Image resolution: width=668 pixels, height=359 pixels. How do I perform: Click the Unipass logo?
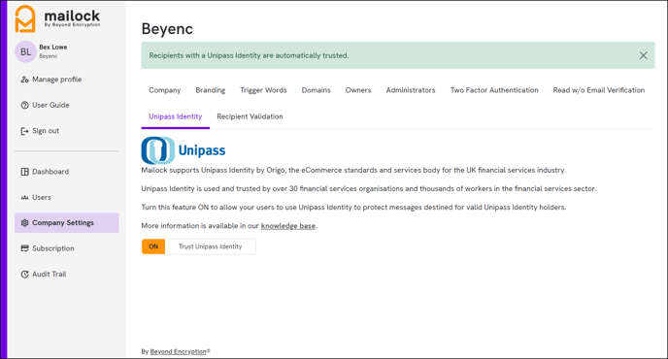click(x=184, y=150)
